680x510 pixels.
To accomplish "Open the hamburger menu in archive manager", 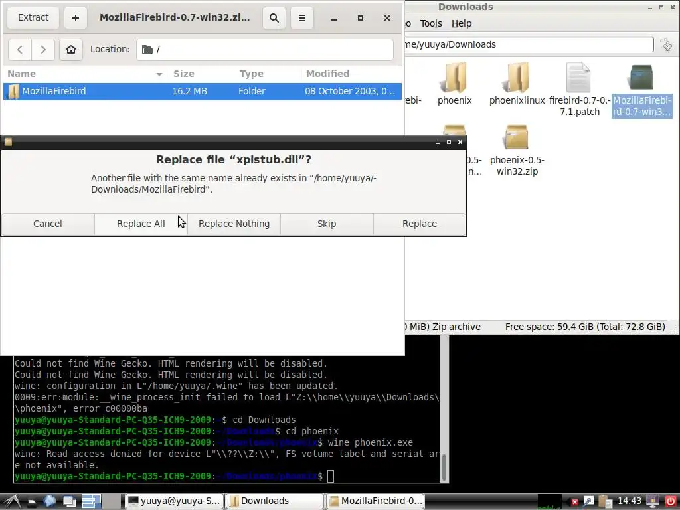I will (302, 18).
